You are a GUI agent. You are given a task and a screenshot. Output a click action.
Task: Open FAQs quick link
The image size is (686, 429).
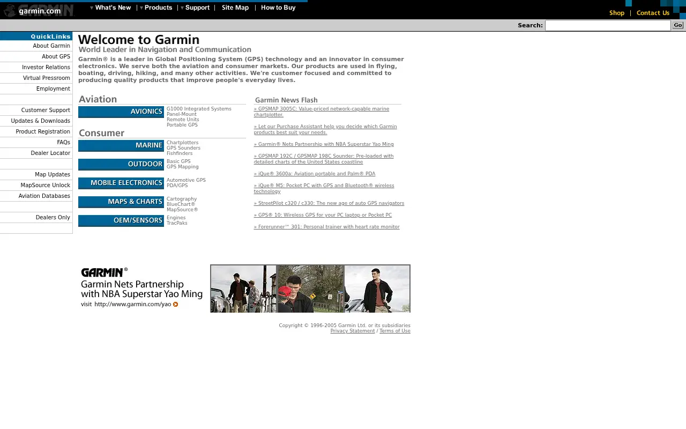(63, 143)
